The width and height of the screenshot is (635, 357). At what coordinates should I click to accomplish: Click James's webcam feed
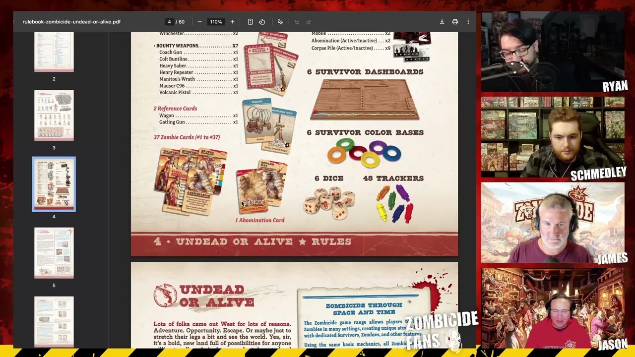click(x=553, y=223)
